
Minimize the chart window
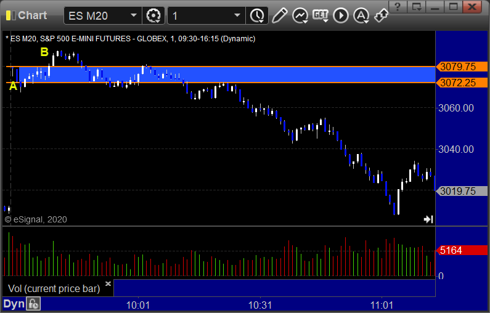pos(435,7)
